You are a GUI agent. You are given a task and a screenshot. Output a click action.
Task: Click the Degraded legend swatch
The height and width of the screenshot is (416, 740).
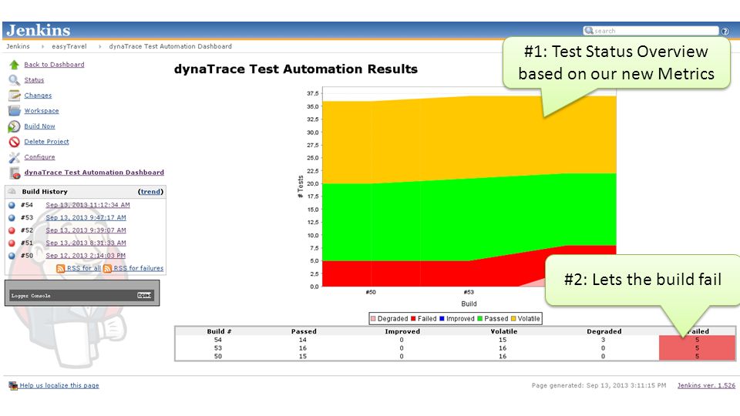(373, 319)
